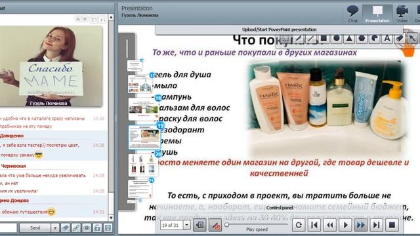Open slide 17 thumbnail

[x=140, y=84]
